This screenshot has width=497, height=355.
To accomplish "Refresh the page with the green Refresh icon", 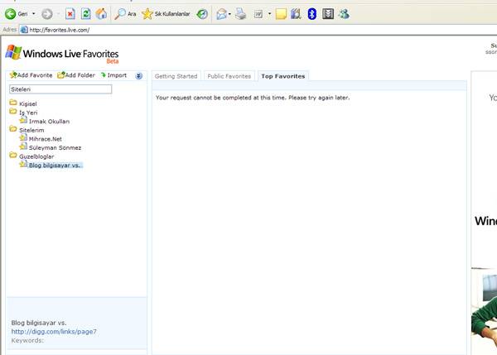I will [x=85, y=14].
